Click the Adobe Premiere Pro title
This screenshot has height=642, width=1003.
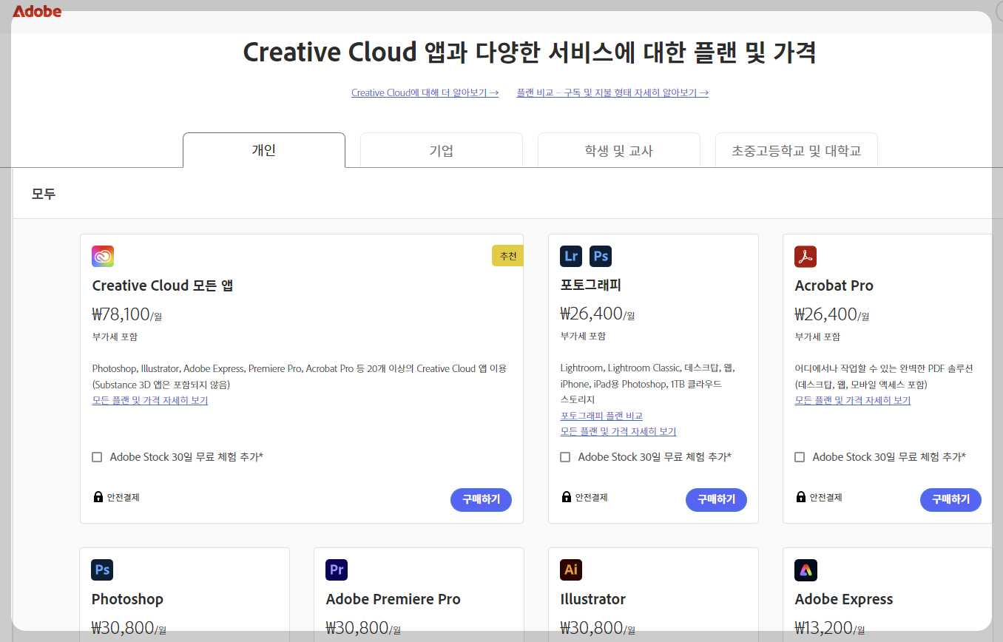[x=393, y=599]
